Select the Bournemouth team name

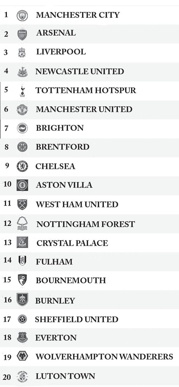[71, 280]
